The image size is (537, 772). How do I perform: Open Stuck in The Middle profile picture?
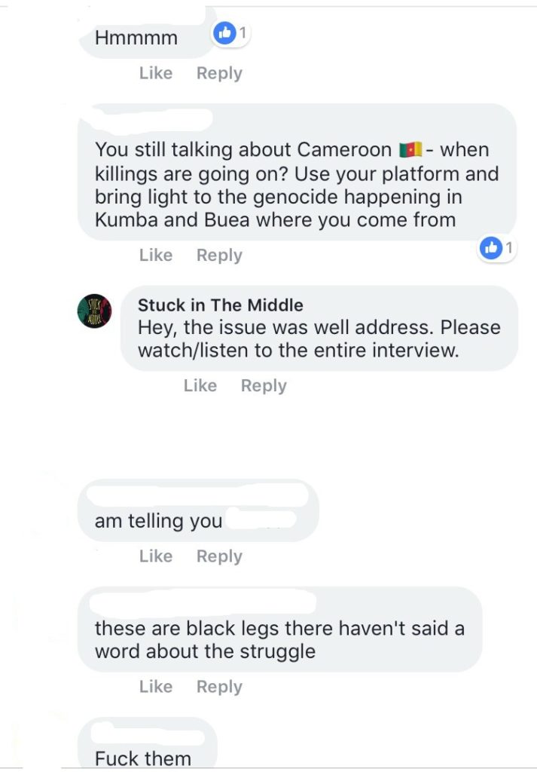click(x=94, y=311)
